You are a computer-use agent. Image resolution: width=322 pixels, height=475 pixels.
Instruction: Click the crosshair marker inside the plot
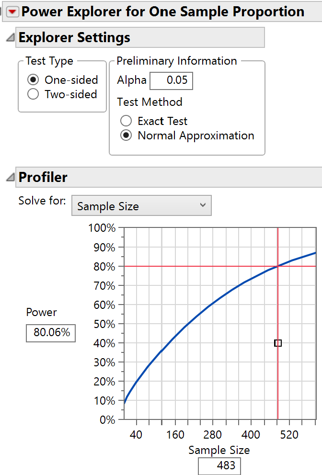click(x=278, y=343)
